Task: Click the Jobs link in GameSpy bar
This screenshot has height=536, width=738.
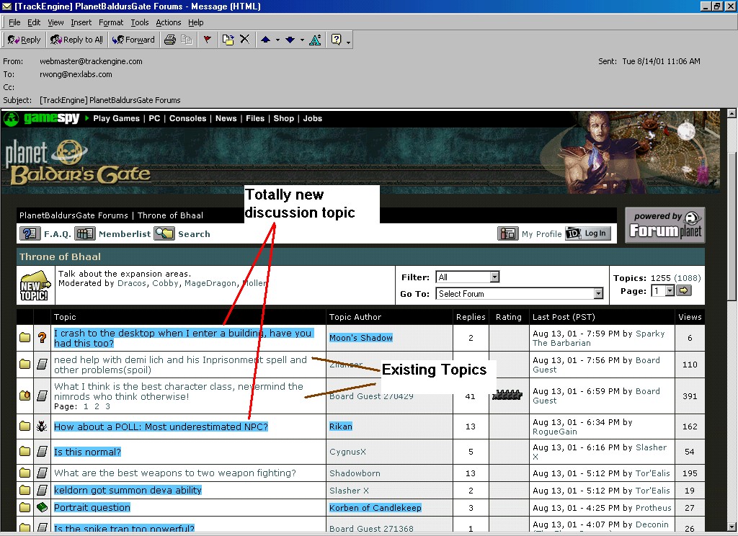Action: point(313,119)
